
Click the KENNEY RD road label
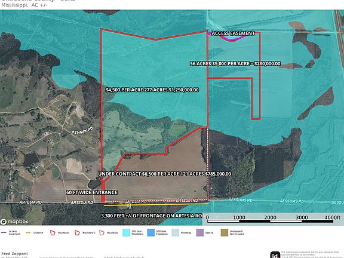(x=82, y=131)
